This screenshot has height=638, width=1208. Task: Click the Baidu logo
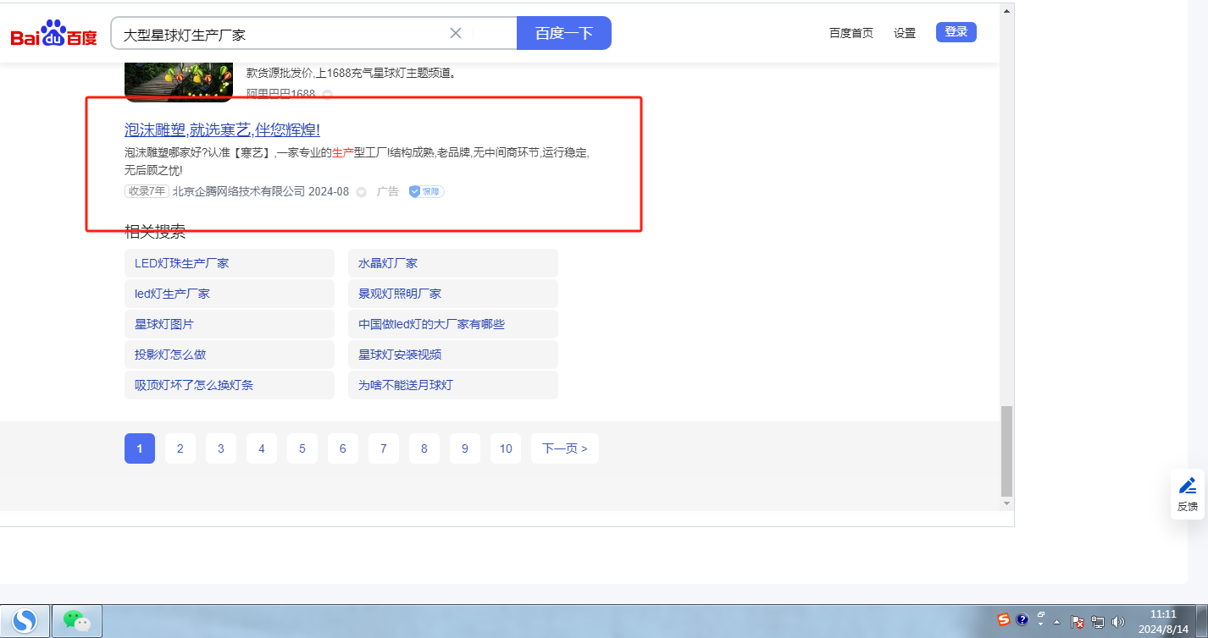(x=53, y=34)
